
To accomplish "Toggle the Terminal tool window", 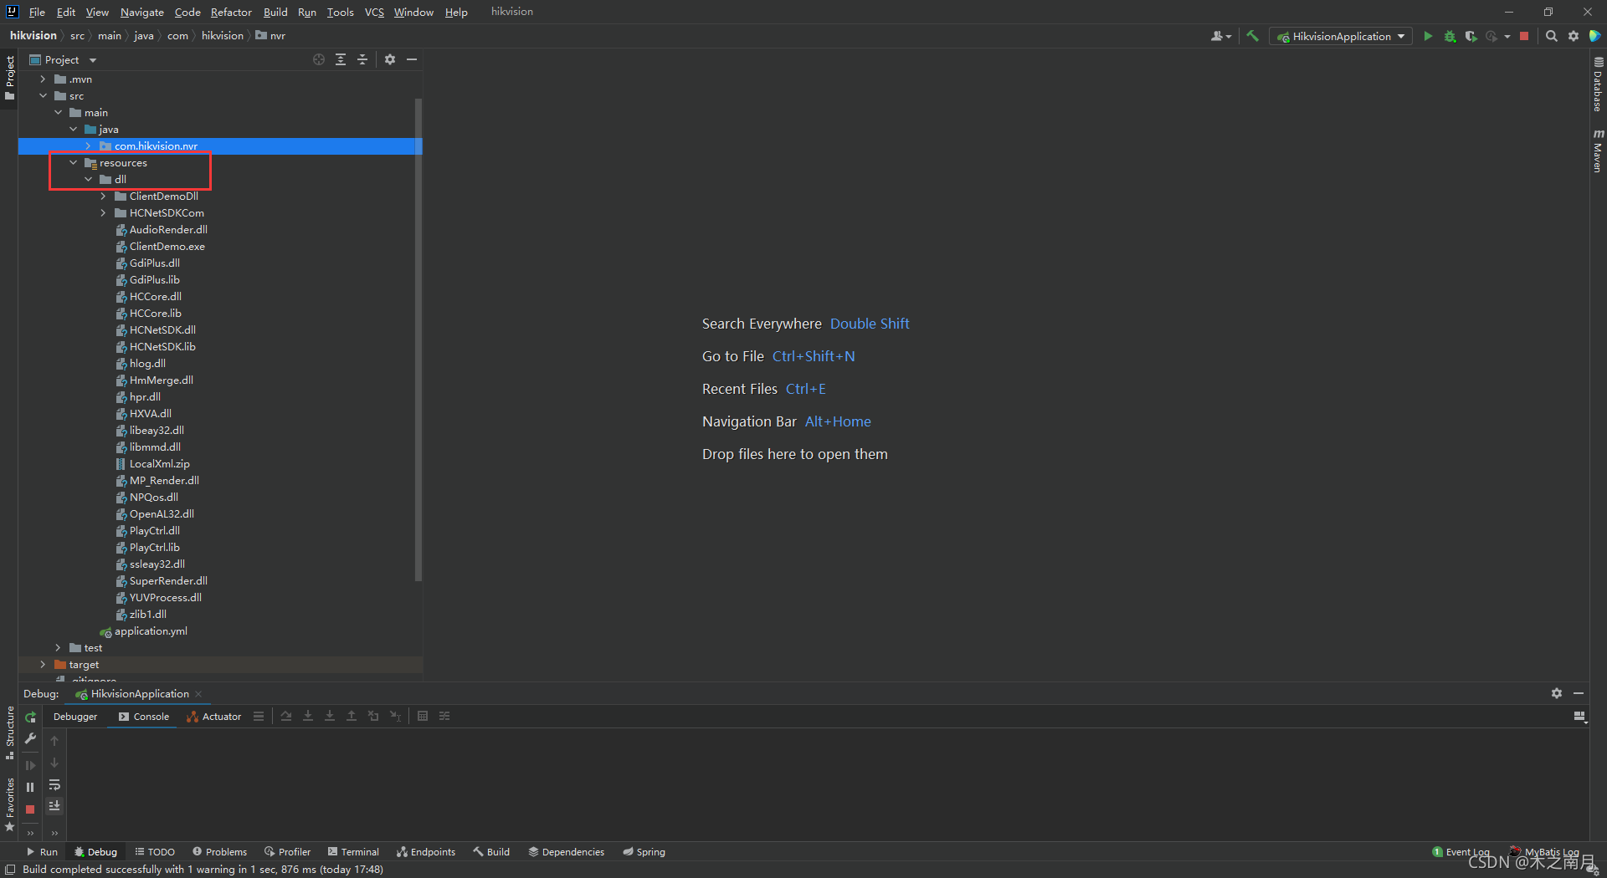I will (353, 852).
